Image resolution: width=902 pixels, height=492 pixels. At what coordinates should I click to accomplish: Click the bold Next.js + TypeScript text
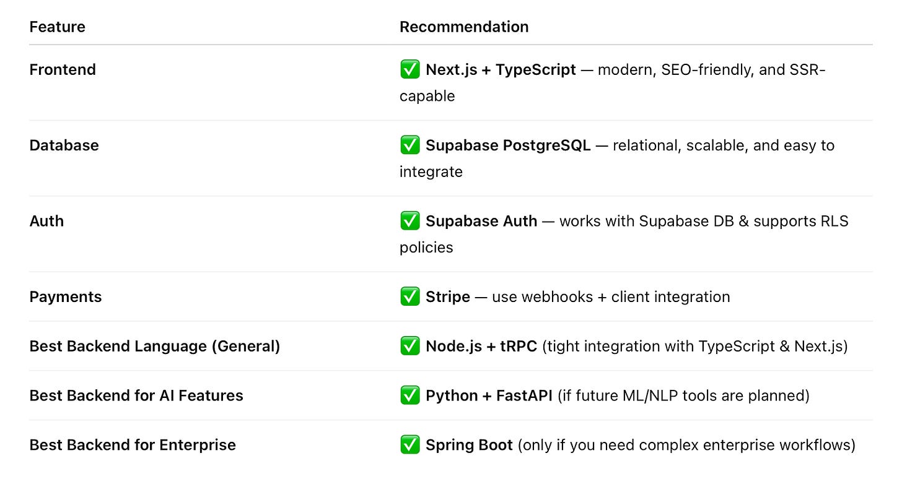click(x=501, y=69)
